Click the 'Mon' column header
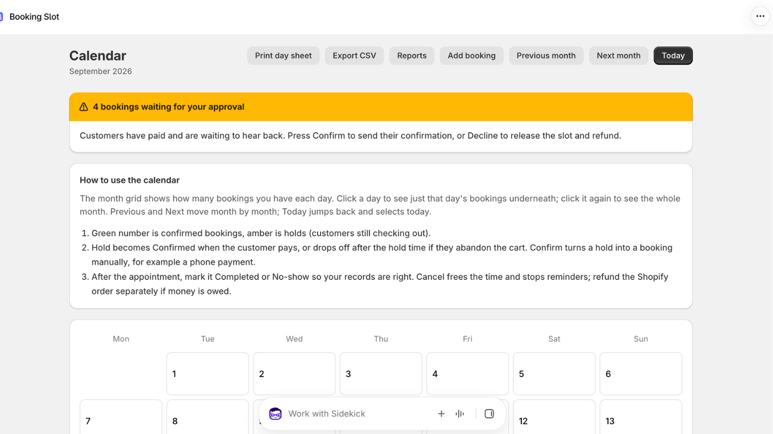Screen dimensions: 773x434 click(121, 339)
